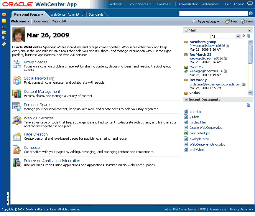
Task: Click the weblogic user name
Action: (116, 4)
